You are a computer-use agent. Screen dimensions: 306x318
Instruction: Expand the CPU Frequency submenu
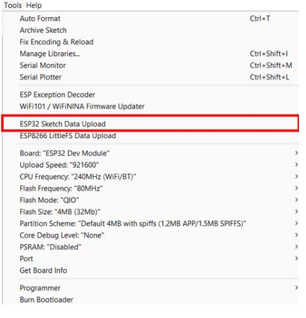click(150, 177)
